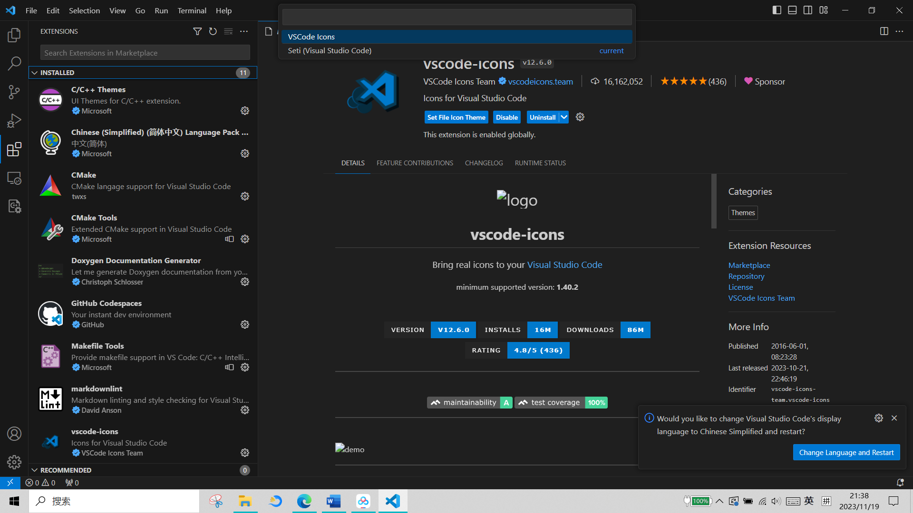
Task: Open notifications bell in status bar
Action: (x=900, y=483)
